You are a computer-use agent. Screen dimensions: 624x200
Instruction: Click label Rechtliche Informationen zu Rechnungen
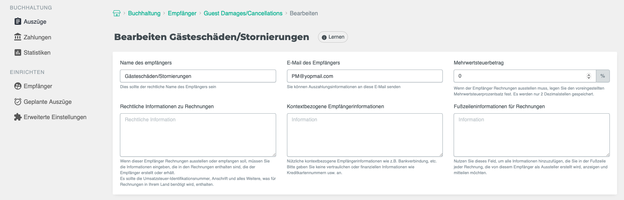point(167,106)
